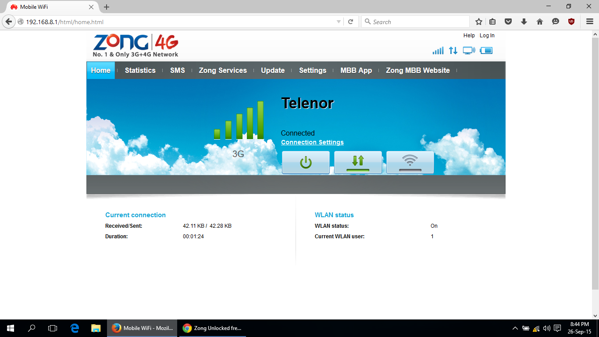This screenshot has height=337, width=599.
Task: Toggle WLAN with the Wi-Fi button
Action: coord(410,162)
